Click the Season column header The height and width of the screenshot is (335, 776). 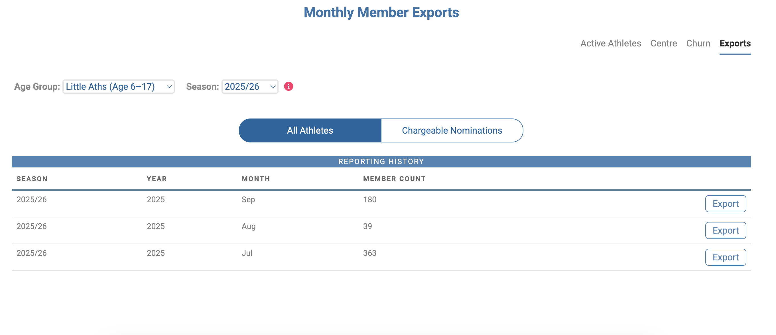pyautogui.click(x=32, y=179)
